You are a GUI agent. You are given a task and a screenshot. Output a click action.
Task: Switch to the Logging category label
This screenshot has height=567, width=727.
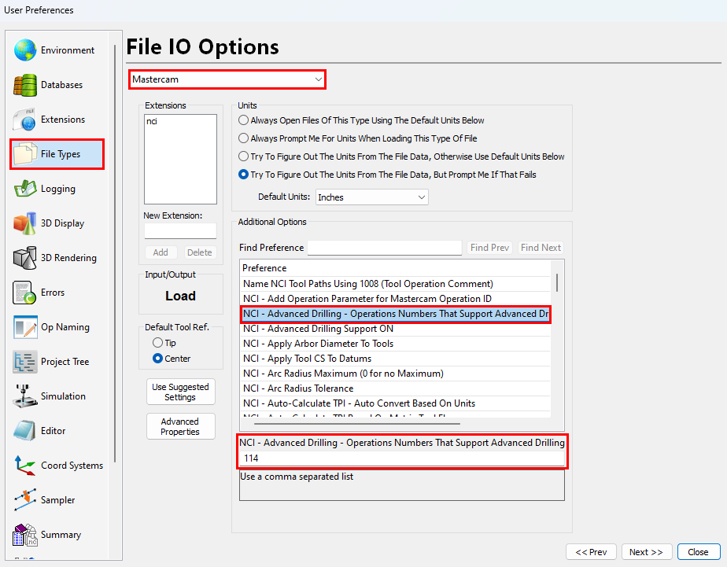coord(58,189)
